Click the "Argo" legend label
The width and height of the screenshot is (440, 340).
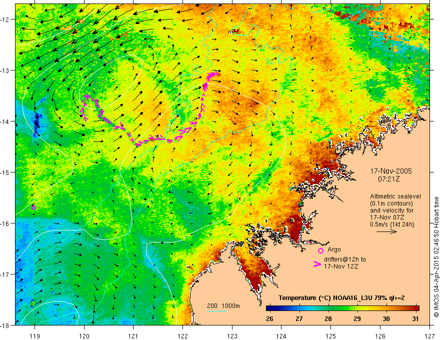coord(334,249)
